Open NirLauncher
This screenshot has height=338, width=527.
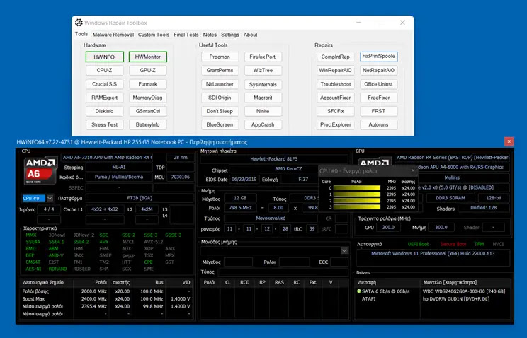[220, 84]
